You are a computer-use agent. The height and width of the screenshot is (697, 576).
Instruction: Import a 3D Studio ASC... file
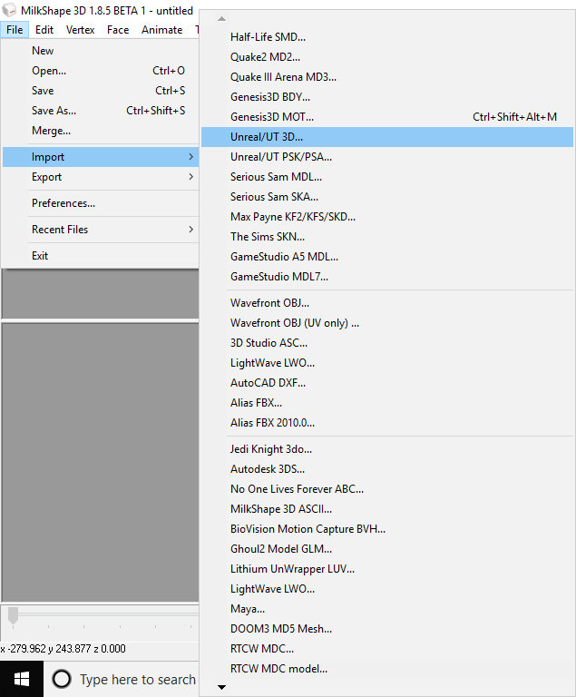pos(387,343)
